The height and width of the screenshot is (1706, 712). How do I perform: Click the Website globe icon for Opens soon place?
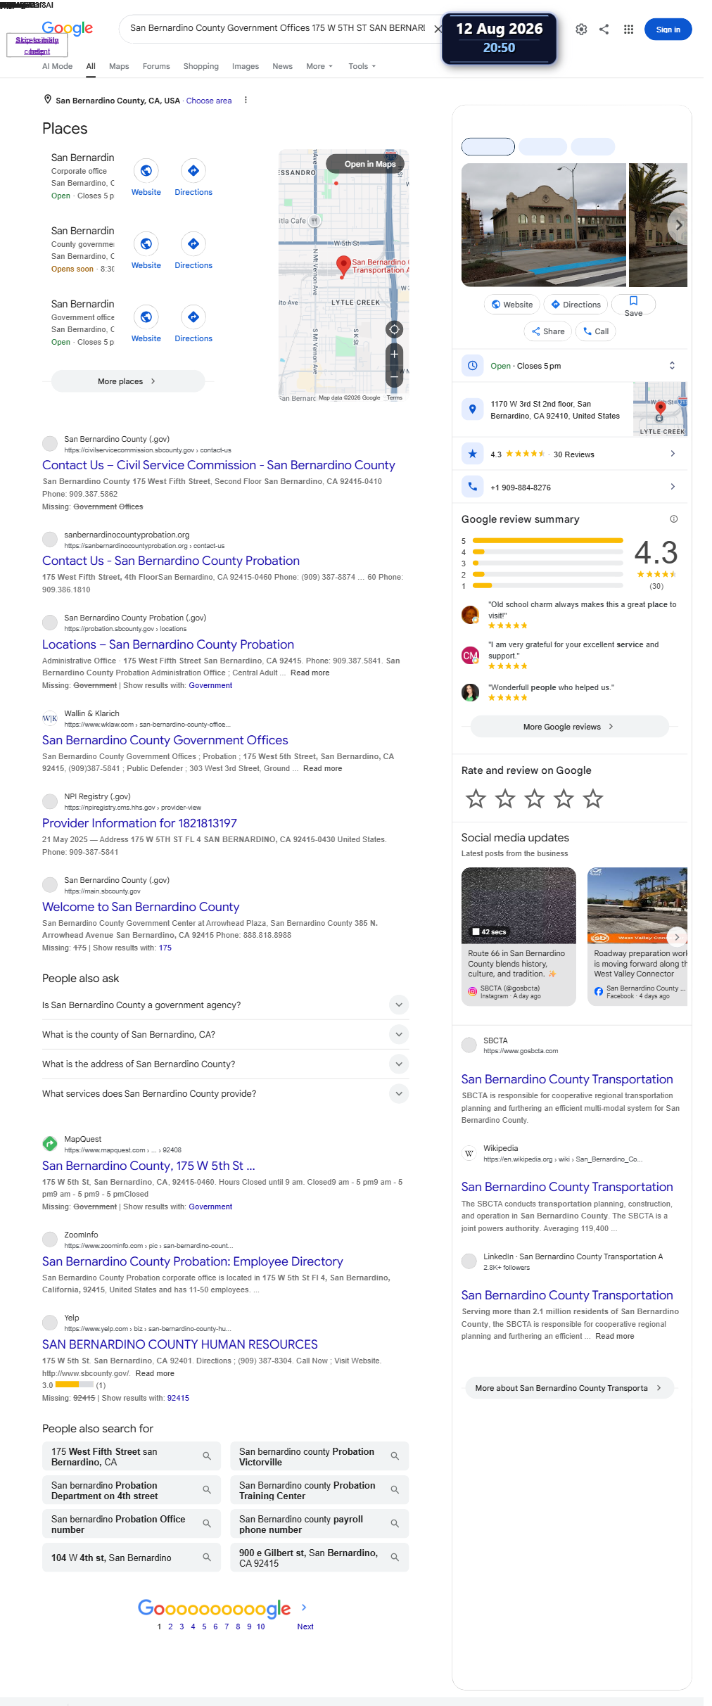146,243
